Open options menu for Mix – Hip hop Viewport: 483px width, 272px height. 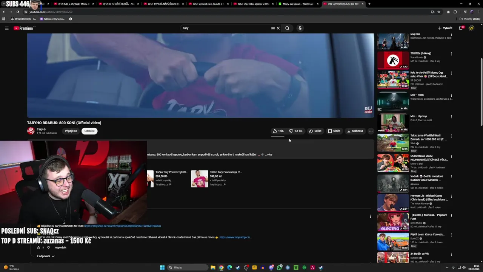451,117
